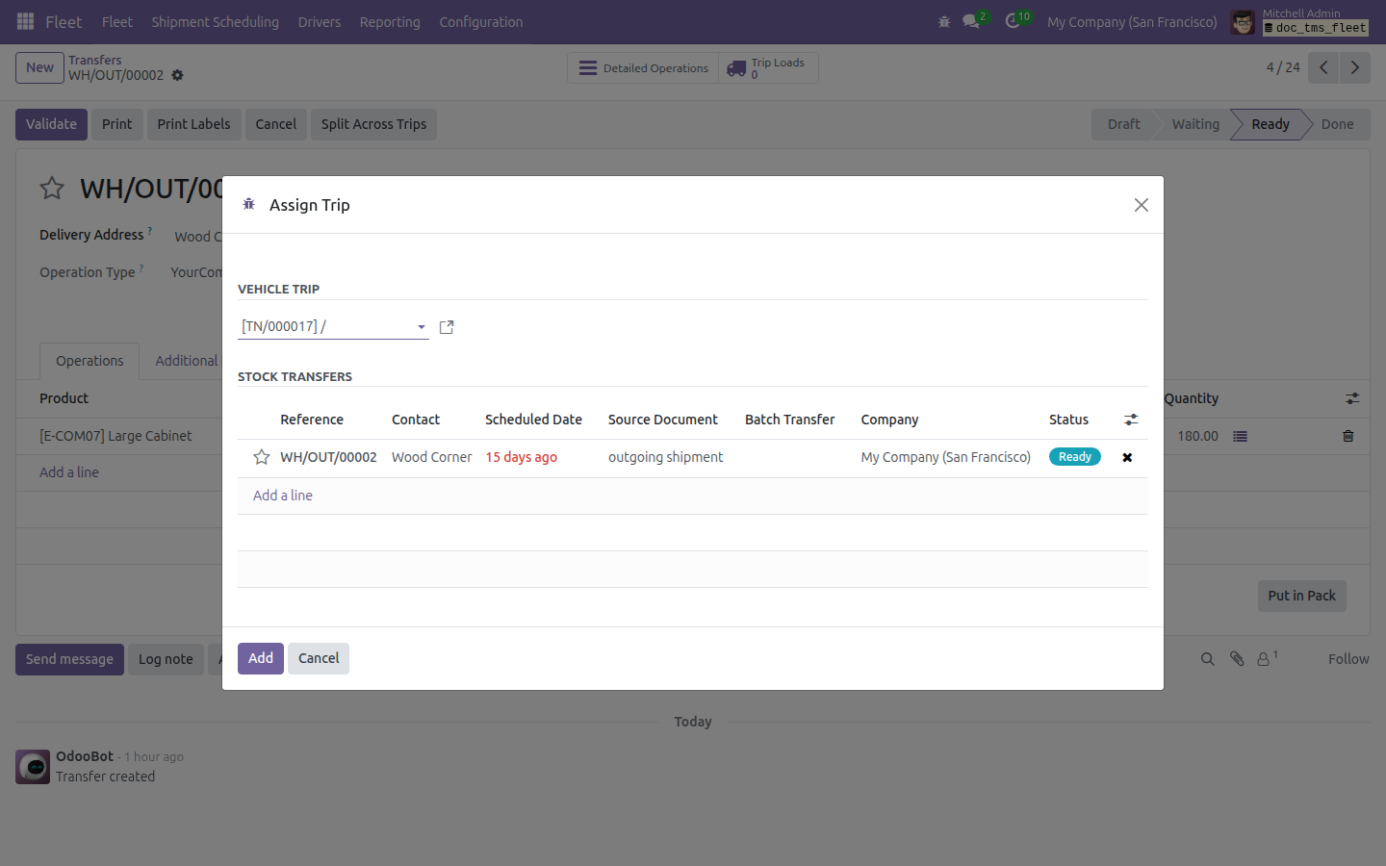This screenshot has width=1386, height=866.
Task: Click the Validate button
Action: pyautogui.click(x=51, y=124)
